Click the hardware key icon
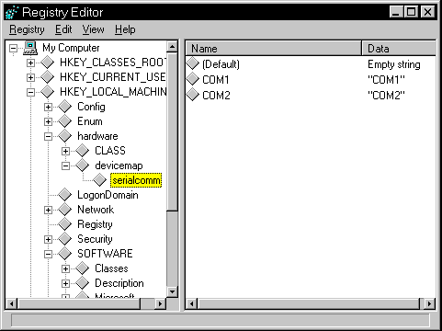The height and width of the screenshot is (331, 442). pyautogui.click(x=65, y=136)
